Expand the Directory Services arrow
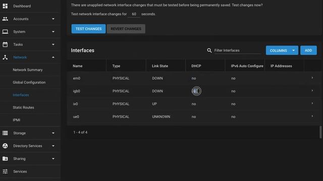This screenshot has height=181, width=323. tap(53, 146)
